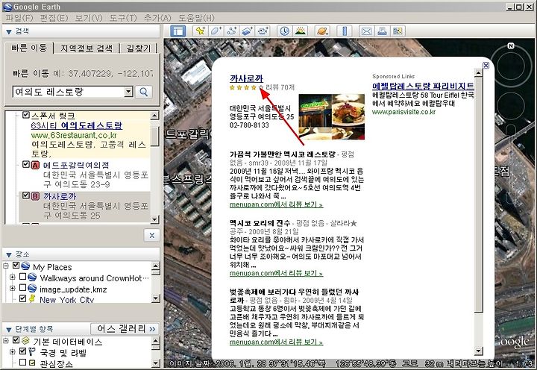Collapse the 검색 panel triangle
Image resolution: width=537 pixels, height=370 pixels.
[9, 32]
